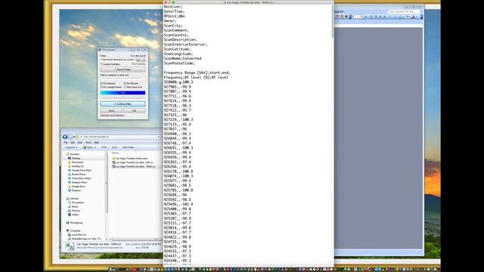The width and height of the screenshot is (484, 272).
Task: Click Burn in the Explorer toolbar
Action: pyautogui.click(x=114, y=147)
